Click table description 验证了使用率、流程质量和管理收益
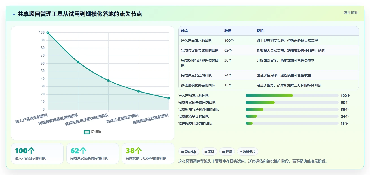 coord(284,75)
